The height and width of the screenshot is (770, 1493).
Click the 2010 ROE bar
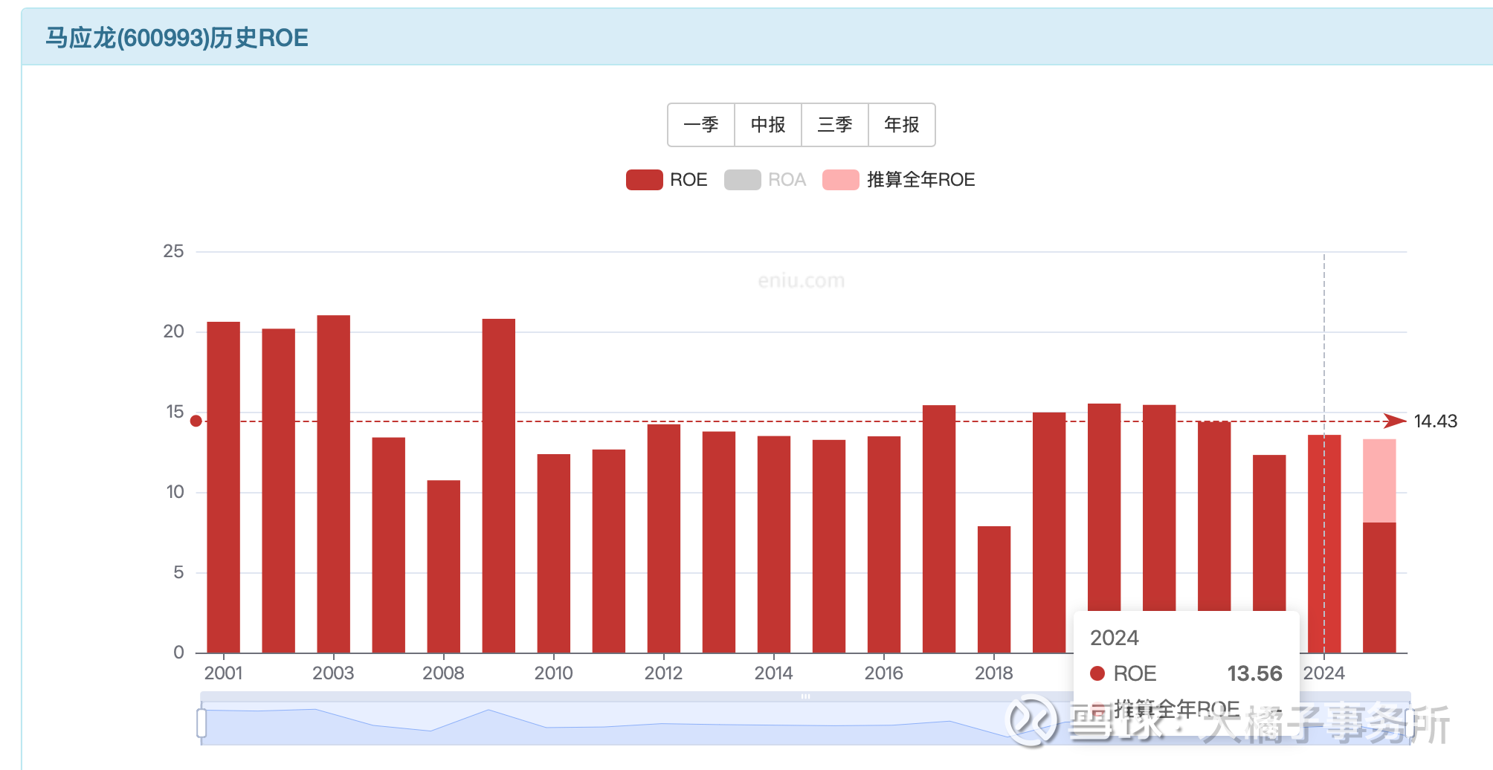point(553,554)
